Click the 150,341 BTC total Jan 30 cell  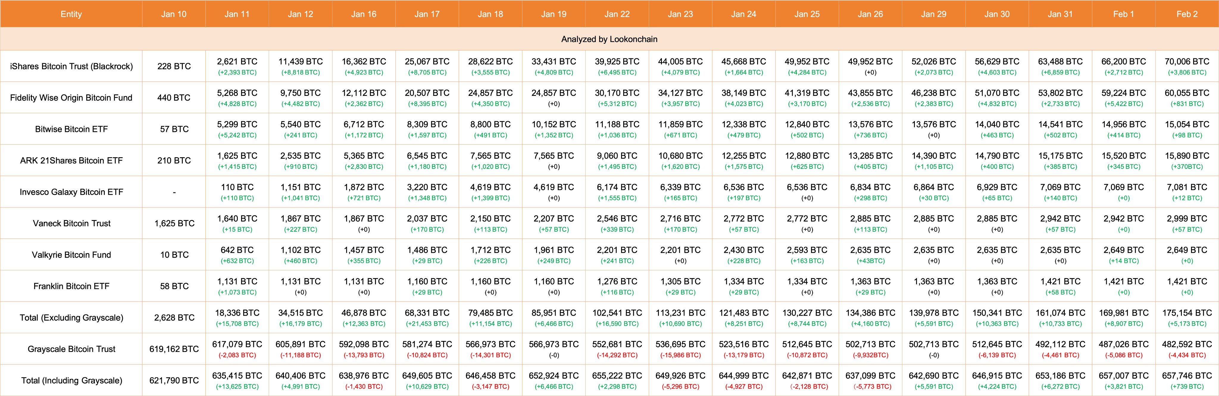[997, 317]
